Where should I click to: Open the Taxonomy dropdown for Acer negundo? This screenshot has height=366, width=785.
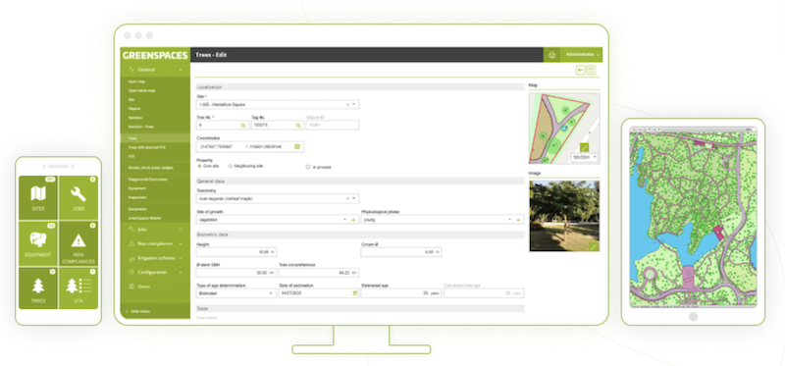pos(278,199)
